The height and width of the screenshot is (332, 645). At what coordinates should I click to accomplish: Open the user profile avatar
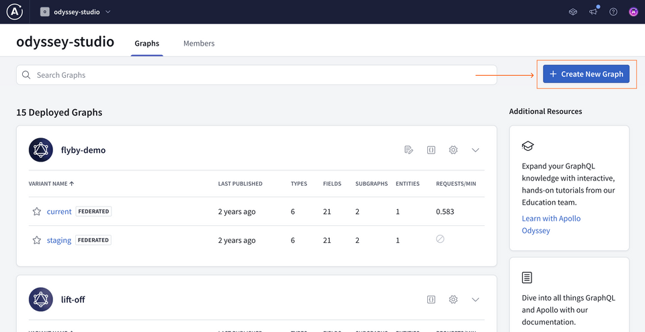point(634,12)
